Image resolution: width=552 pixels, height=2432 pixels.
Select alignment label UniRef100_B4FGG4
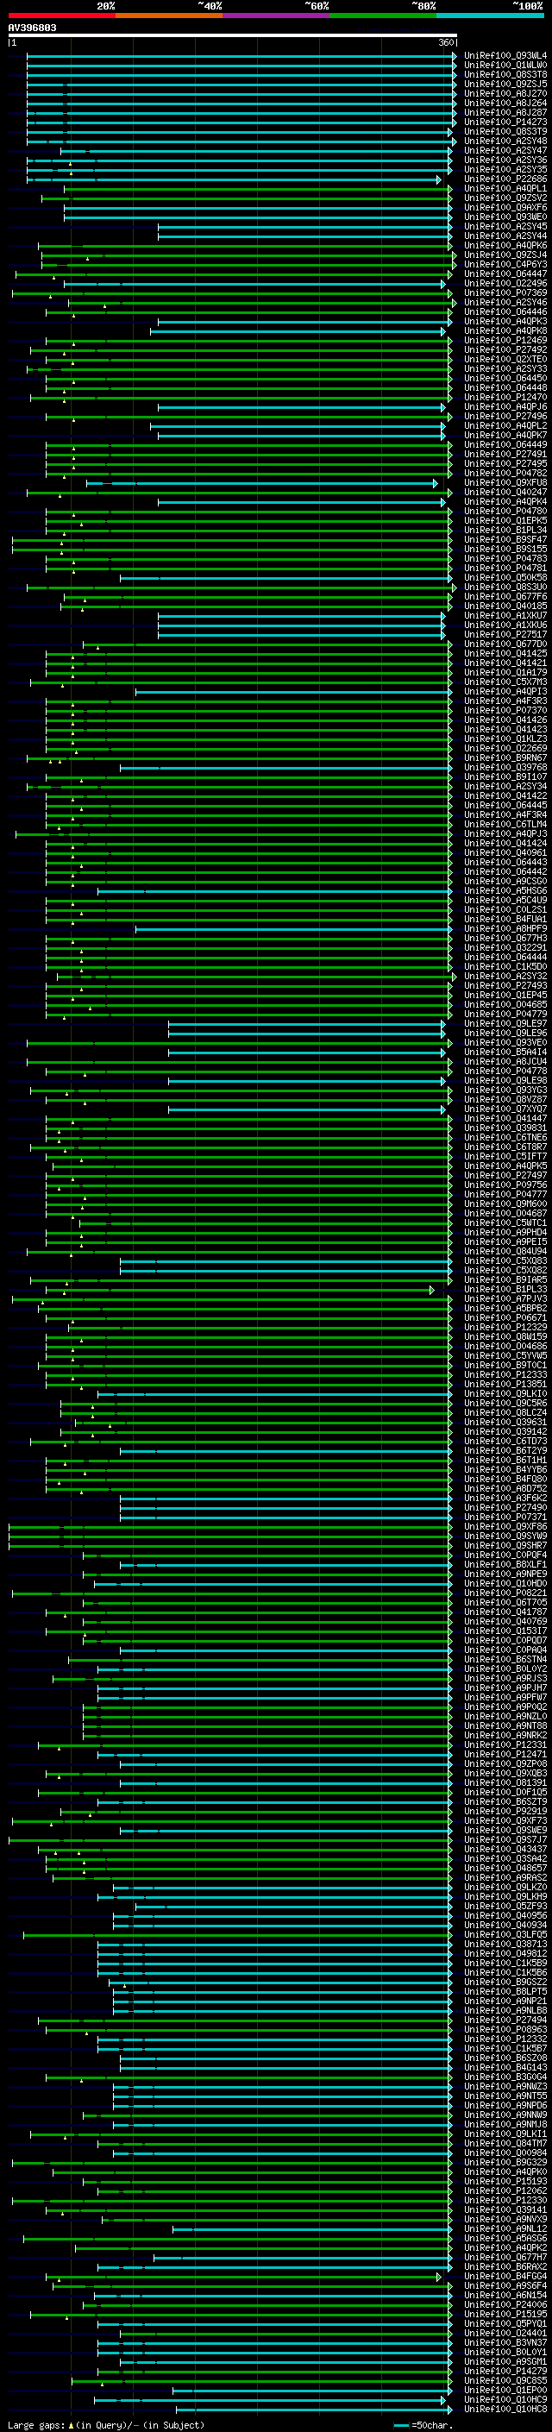(x=505, y=2276)
